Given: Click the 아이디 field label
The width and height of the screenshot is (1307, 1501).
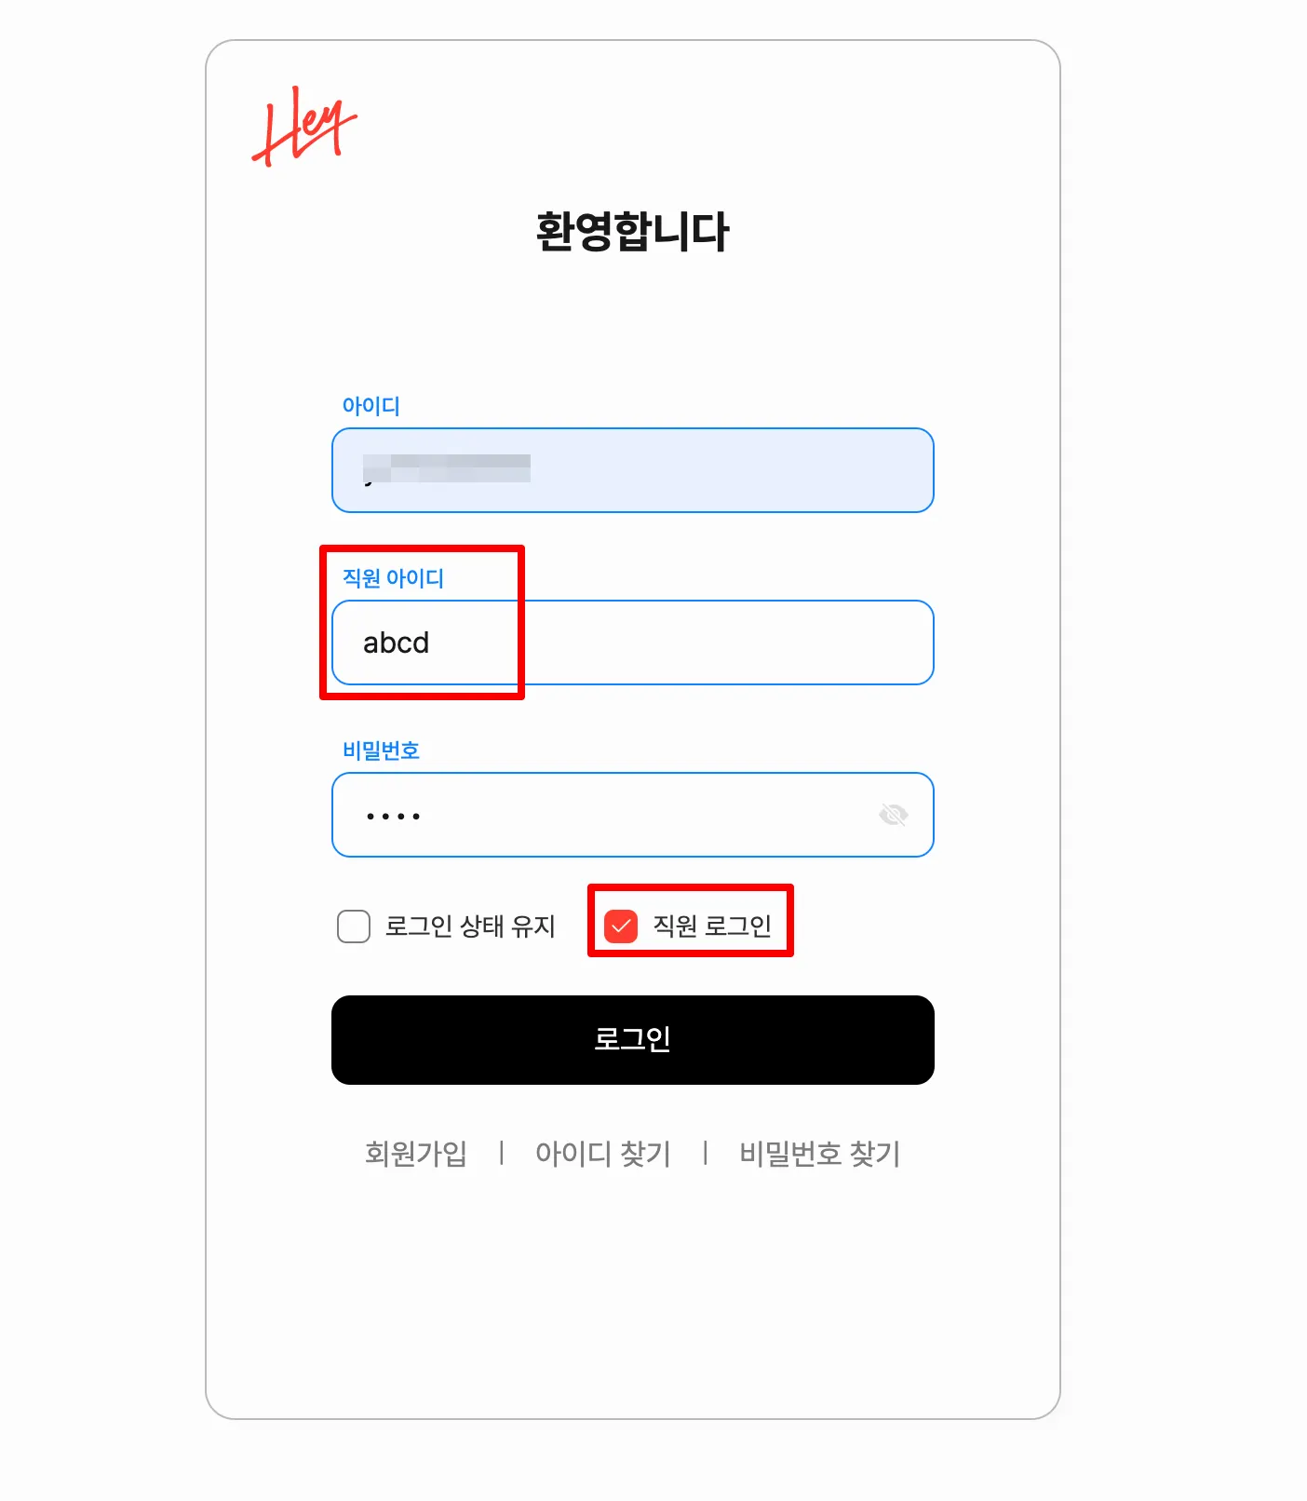Looking at the screenshot, I should pos(371,406).
